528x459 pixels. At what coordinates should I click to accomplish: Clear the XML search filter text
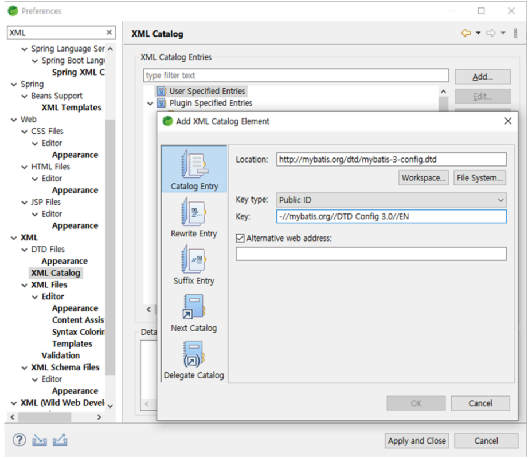(x=109, y=32)
